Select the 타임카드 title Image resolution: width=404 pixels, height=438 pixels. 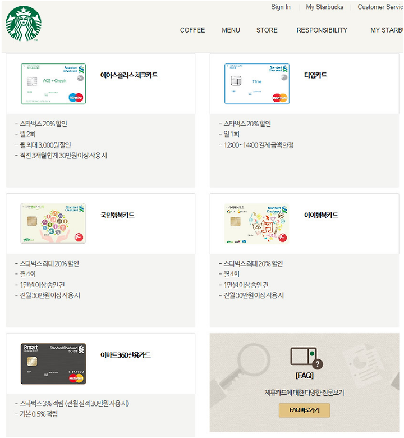coord(315,75)
